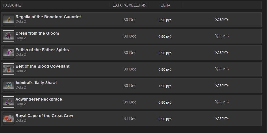
Task: Click Удалить for Dress from the Gloom
Action: [x=222, y=36]
